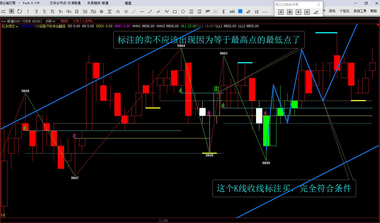380x223 pixels.
Task: Close the 画出云端条件单 floating panel
Action: coord(319,4)
